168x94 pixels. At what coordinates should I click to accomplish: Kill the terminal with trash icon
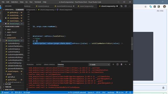click(x=121, y=64)
